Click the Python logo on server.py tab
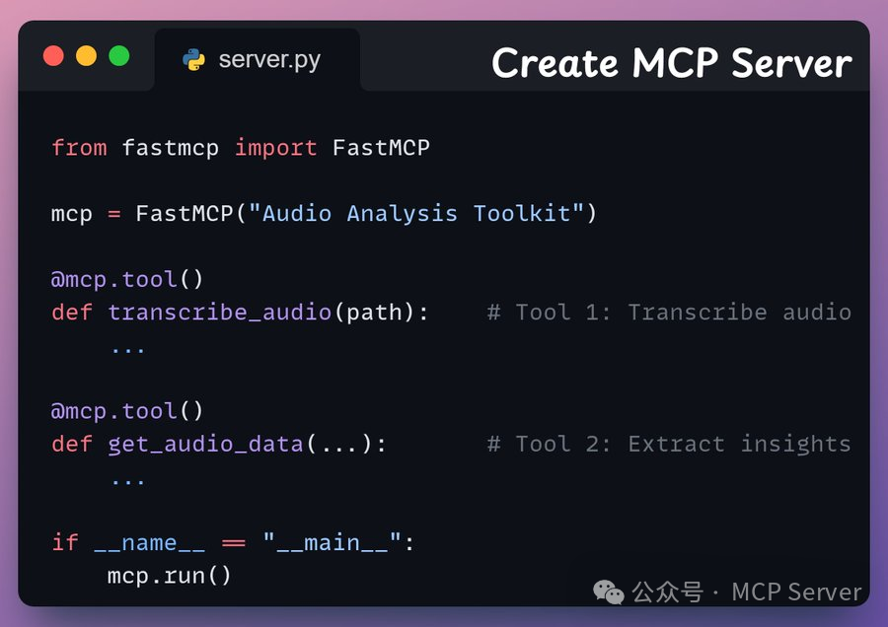Image resolution: width=888 pixels, height=627 pixels. coord(193,59)
